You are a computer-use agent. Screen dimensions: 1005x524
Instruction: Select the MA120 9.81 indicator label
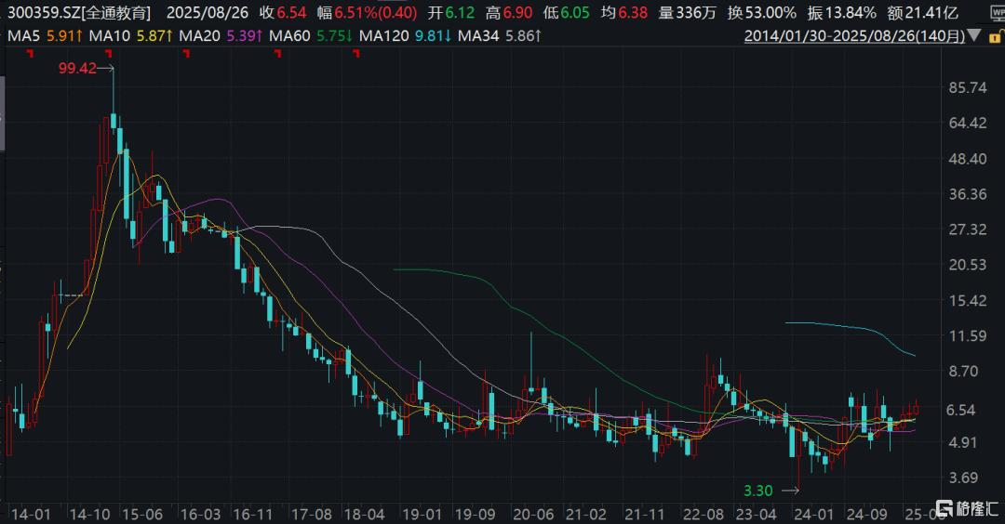coord(405,36)
